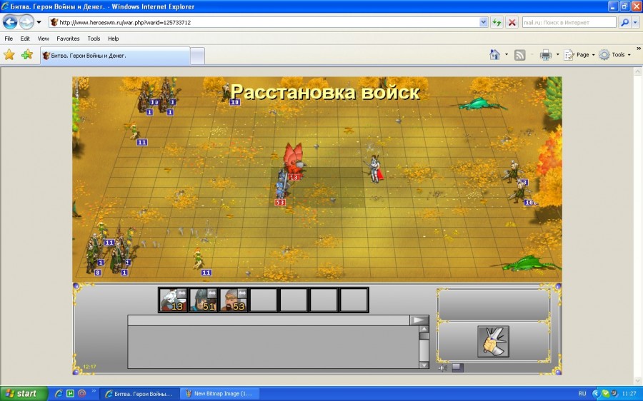This screenshot has width=643, height=401.
Task: Start the battle with the fist-and-sword button
Action: pos(493,342)
